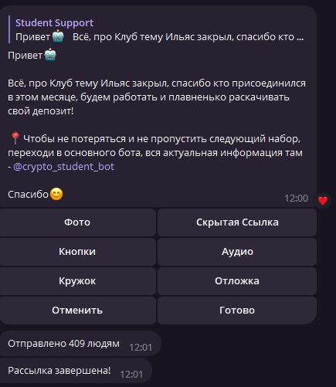Click the 12:00 timestamp of main message
Viewport: 336px width, 387px height.
click(x=296, y=199)
